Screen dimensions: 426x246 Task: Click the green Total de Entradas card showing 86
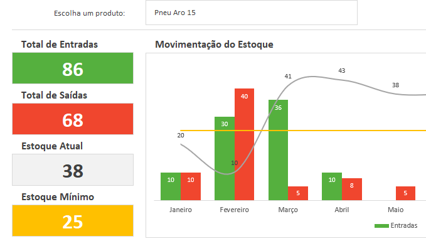[x=73, y=68]
